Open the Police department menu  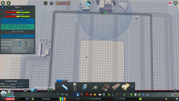(95, 95)
